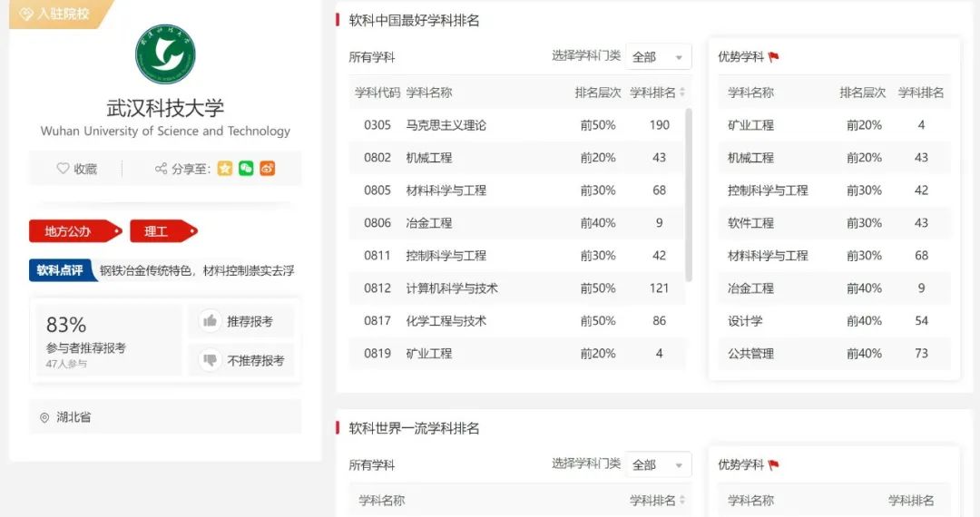Click the heart favorite icon

pyautogui.click(x=63, y=168)
